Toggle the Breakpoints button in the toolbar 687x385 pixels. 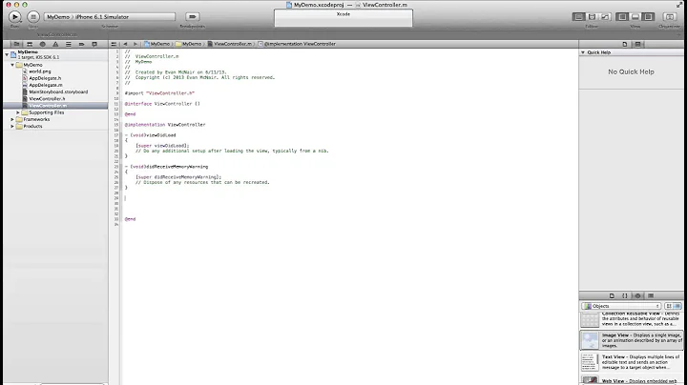coord(192,16)
